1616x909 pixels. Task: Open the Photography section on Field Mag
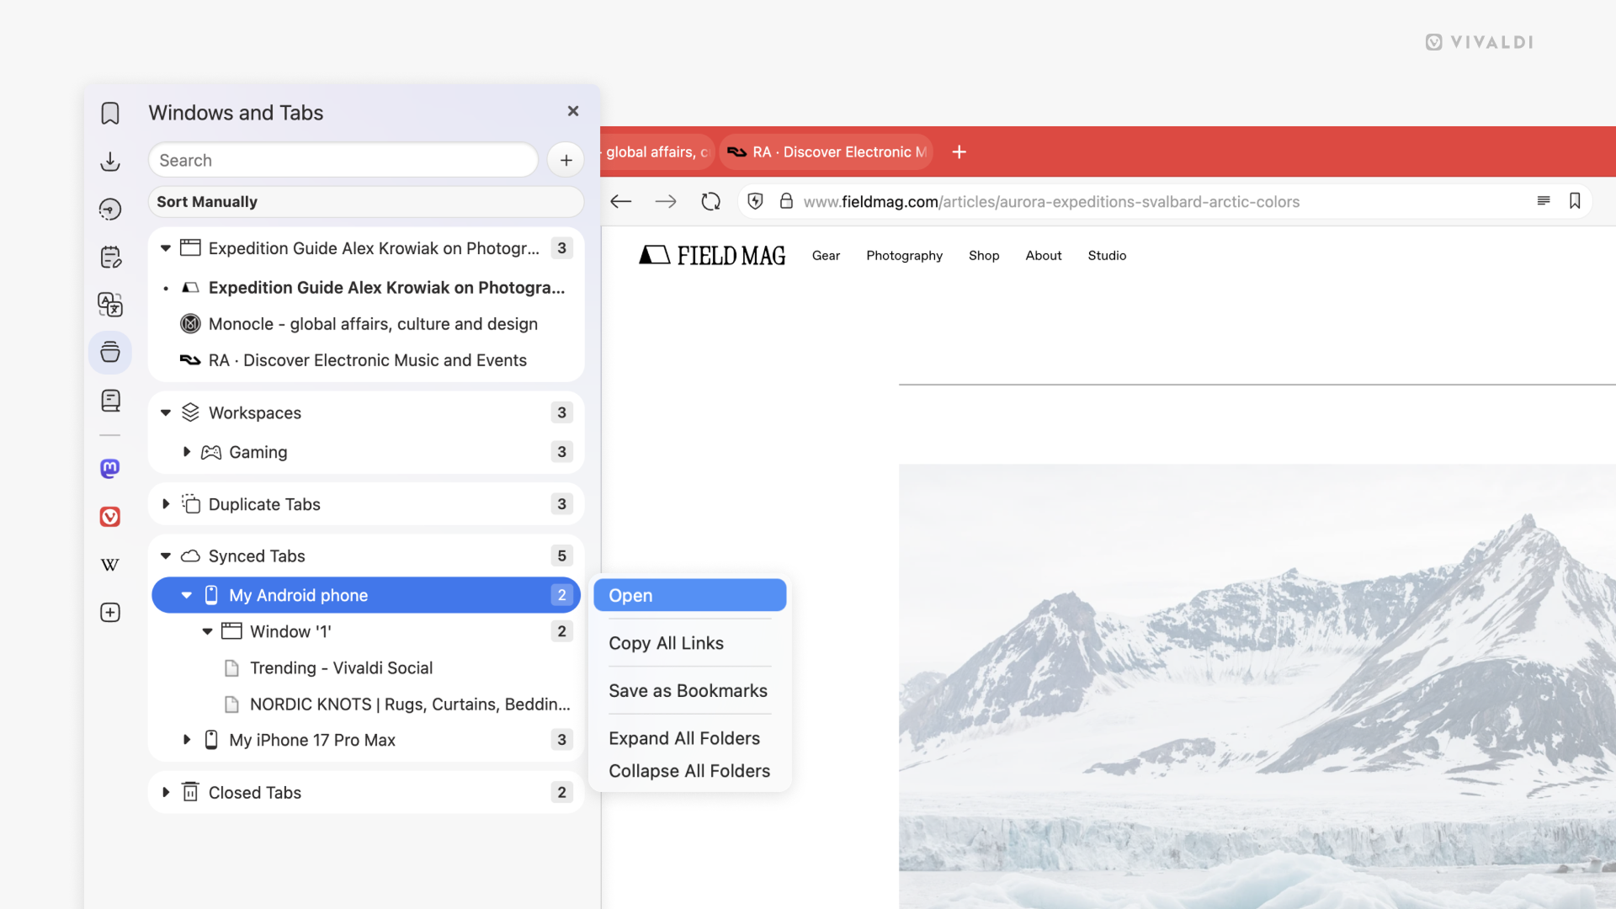[904, 255]
